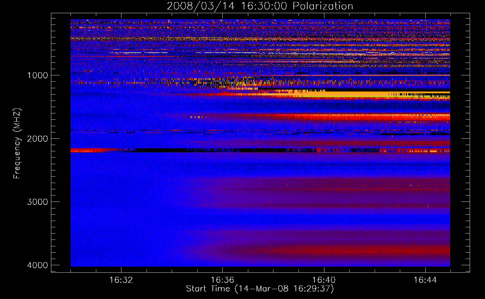Click the '4000' frequency tick label
This screenshot has height=299, width=485.
pos(37,265)
